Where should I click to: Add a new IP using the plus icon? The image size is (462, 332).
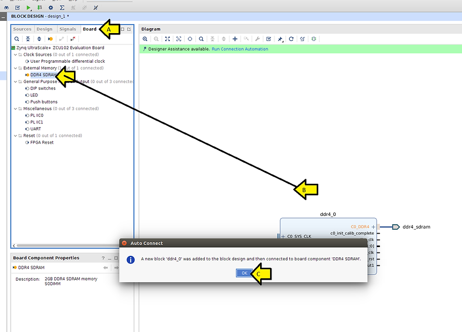(234, 39)
